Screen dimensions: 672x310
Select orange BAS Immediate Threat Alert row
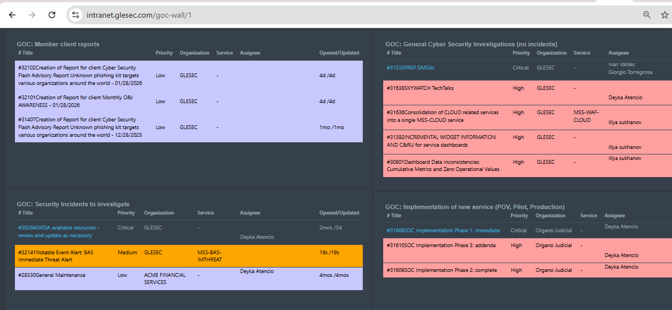(x=188, y=256)
